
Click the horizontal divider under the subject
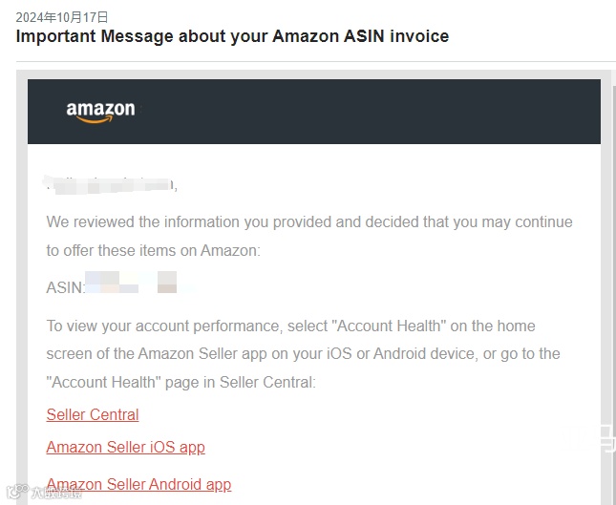coord(315,62)
